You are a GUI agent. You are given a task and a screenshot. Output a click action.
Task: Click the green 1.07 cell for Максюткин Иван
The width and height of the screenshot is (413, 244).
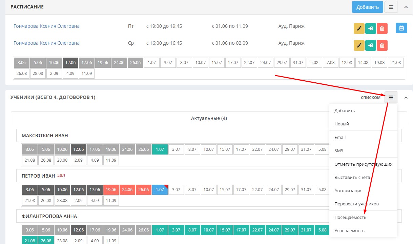pos(160,149)
